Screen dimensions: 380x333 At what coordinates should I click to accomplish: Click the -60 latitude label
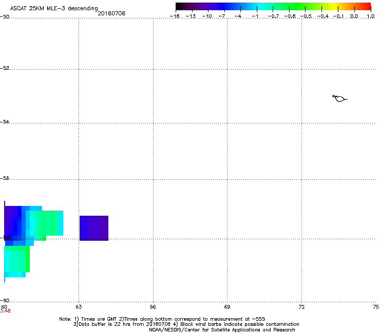[5, 301]
